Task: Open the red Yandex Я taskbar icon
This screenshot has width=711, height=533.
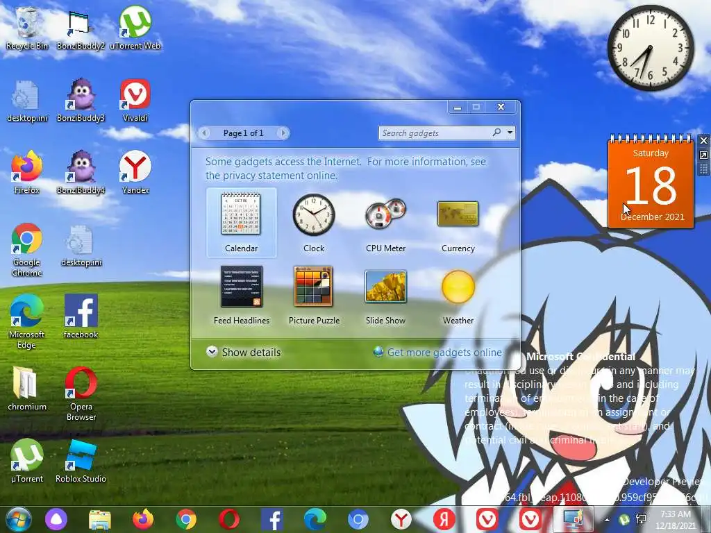Action: 444,519
